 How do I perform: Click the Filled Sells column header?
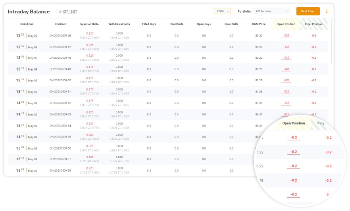(x=176, y=24)
